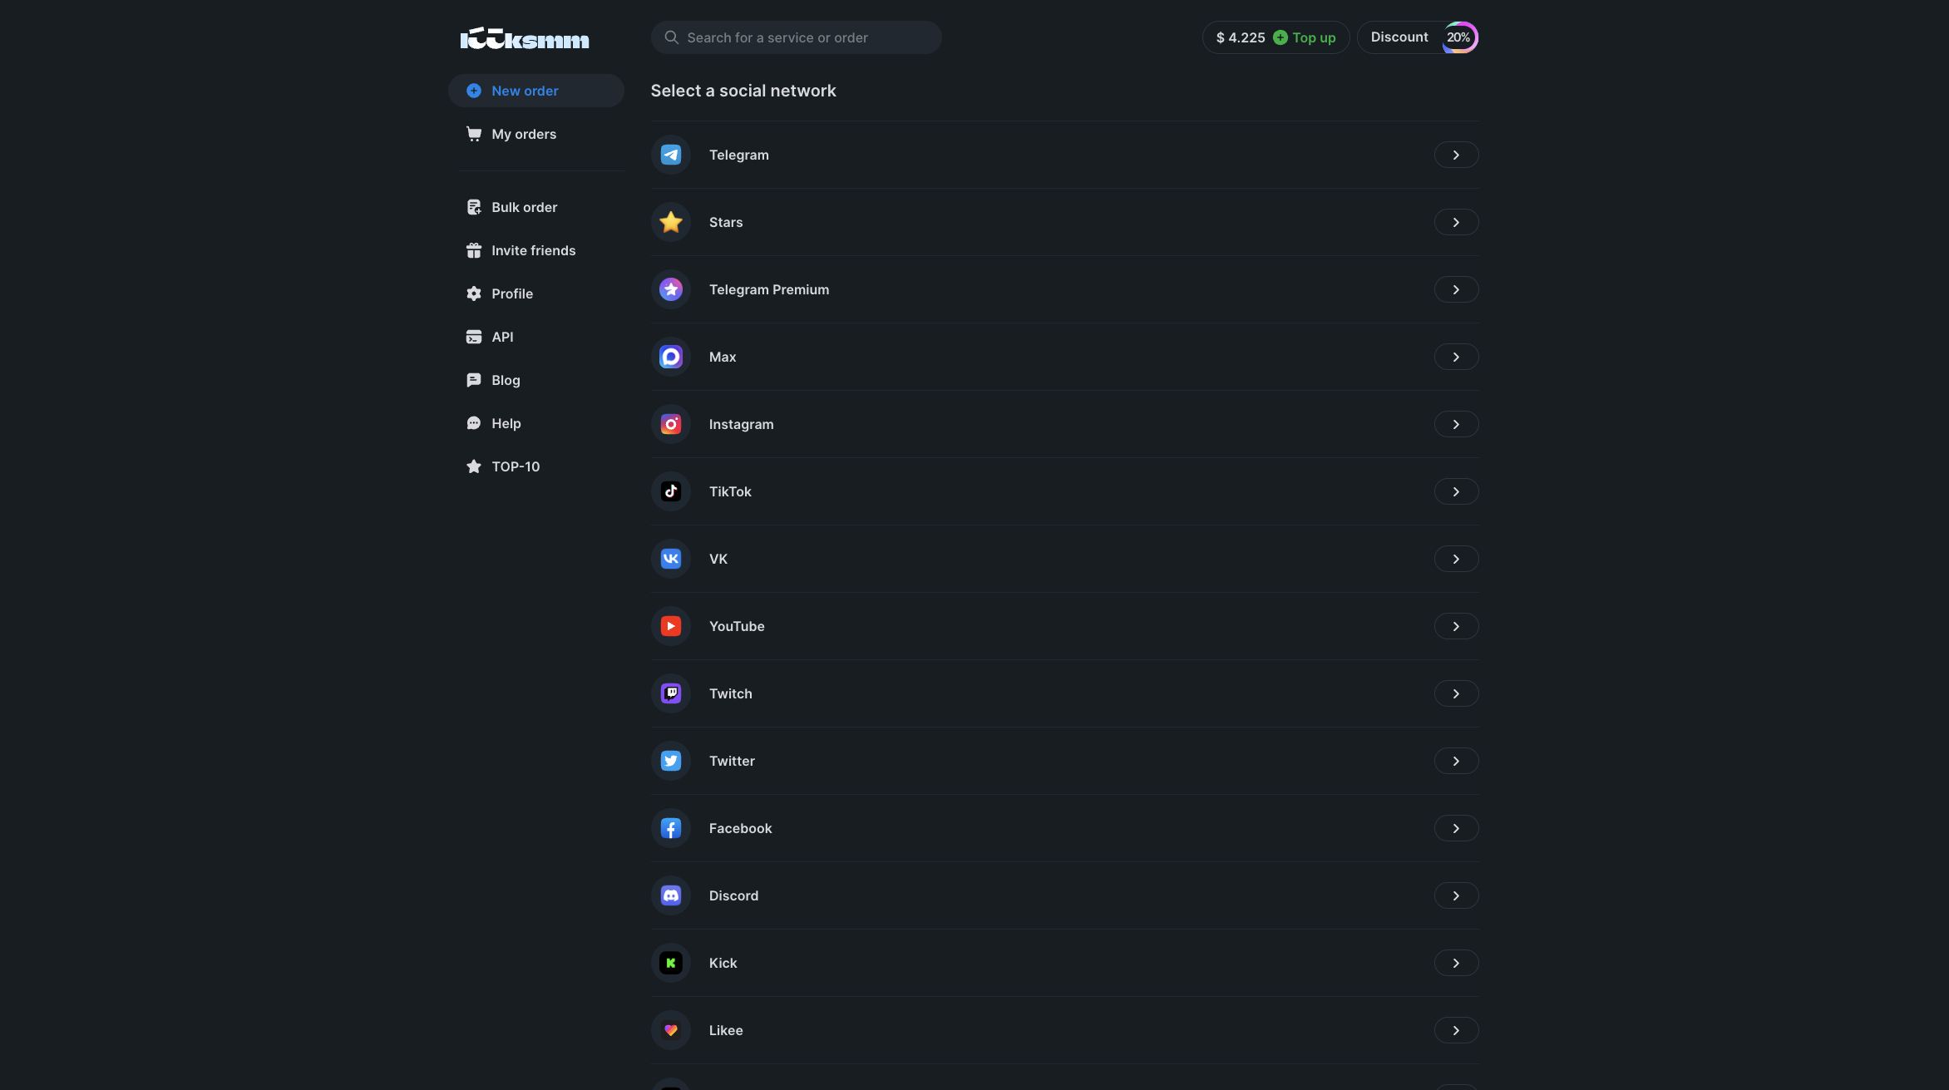The image size is (1949, 1090).
Task: Open My orders in sidebar
Action: coord(523,134)
